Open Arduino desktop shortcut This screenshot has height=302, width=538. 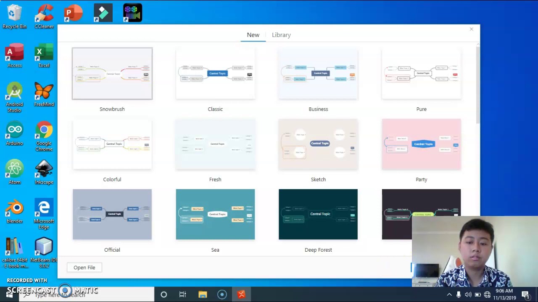coord(14,134)
